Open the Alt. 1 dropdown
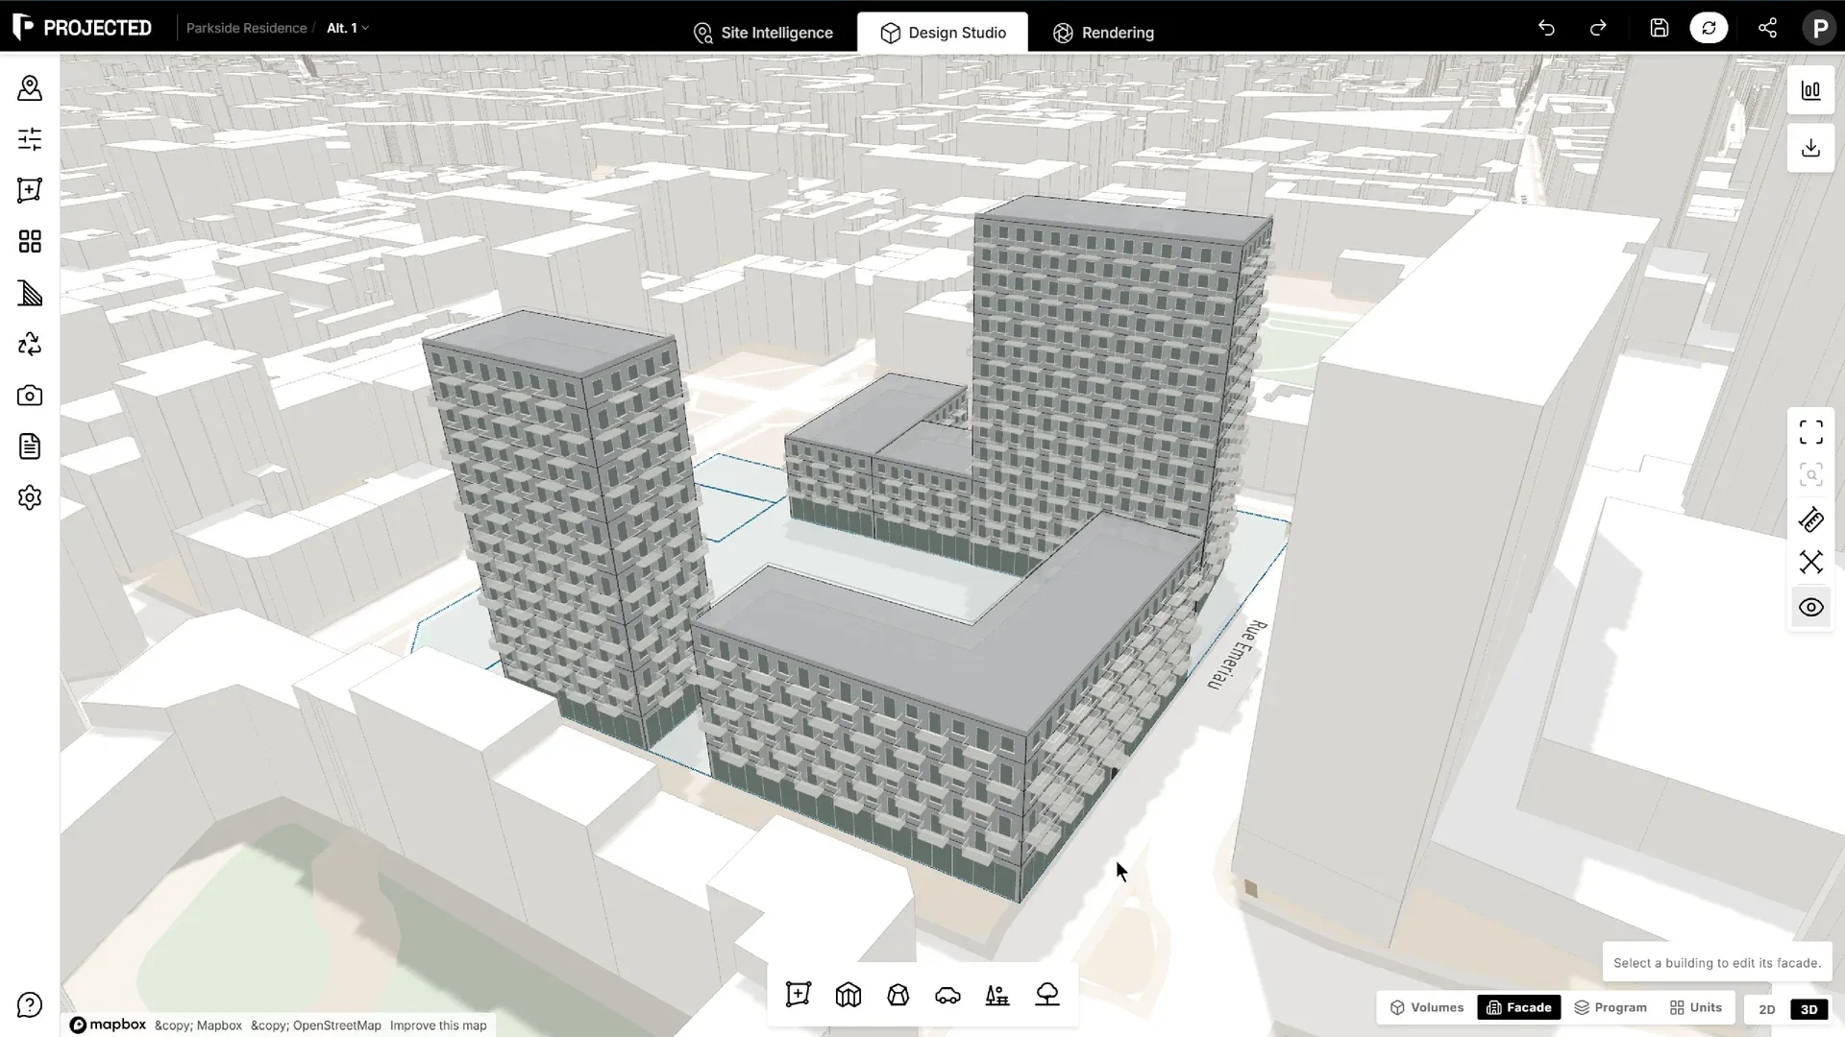The image size is (1845, 1037). [347, 28]
